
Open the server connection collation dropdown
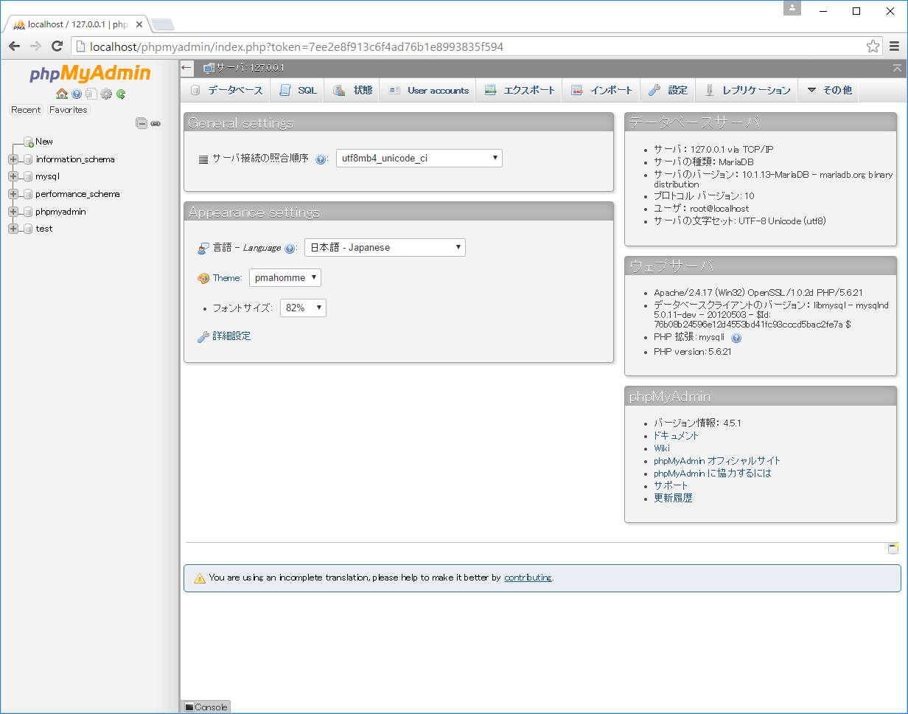coord(419,158)
